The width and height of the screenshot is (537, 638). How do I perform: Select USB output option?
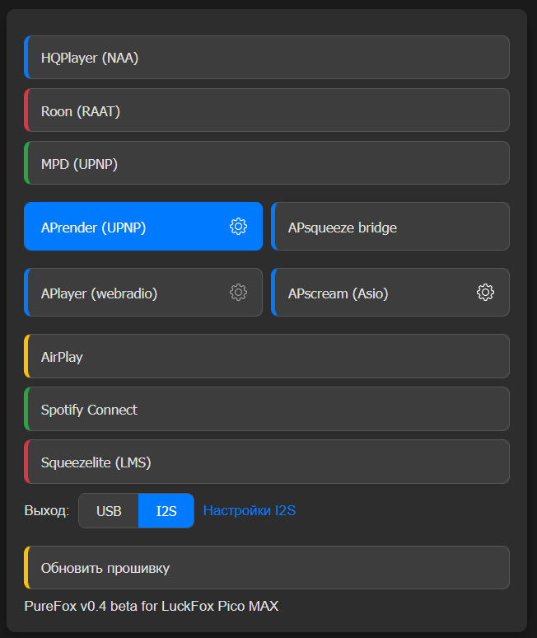(109, 510)
